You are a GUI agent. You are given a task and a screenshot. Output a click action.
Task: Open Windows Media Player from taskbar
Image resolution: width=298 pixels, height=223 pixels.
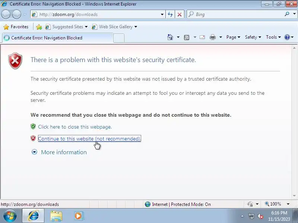click(x=79, y=216)
